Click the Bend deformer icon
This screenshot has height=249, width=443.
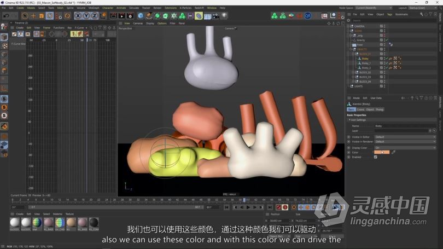(x=199, y=16)
